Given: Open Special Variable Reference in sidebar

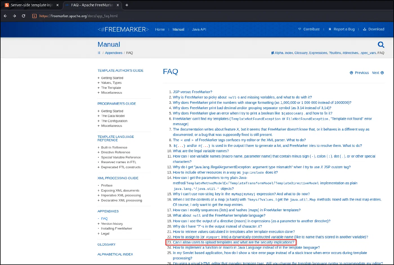Looking at the screenshot, I should click(121, 157).
